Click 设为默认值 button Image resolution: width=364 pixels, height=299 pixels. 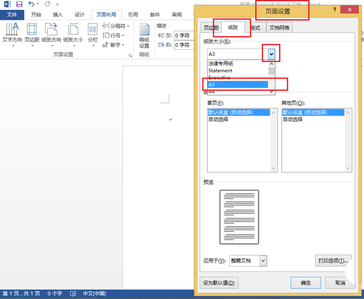coord(219,283)
